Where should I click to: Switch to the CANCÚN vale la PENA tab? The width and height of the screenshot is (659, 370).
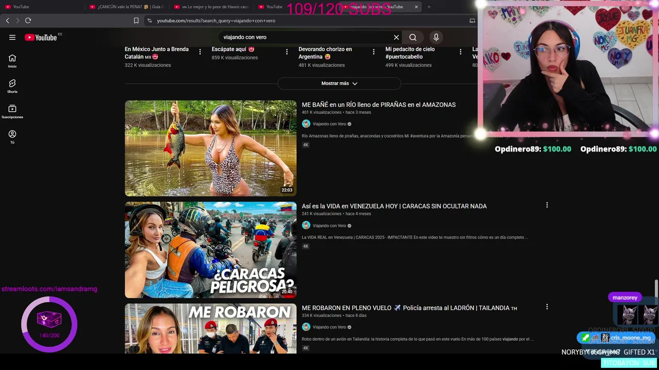tap(127, 7)
